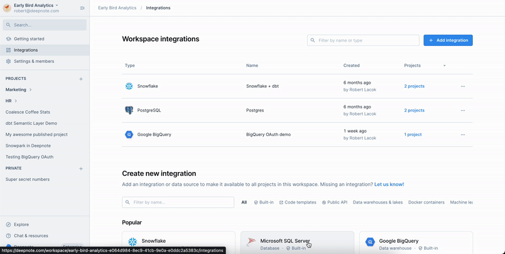Screen dimensions: 505x254
Task: Open the dbt Semantic Layer Demo project
Action: (31, 124)
